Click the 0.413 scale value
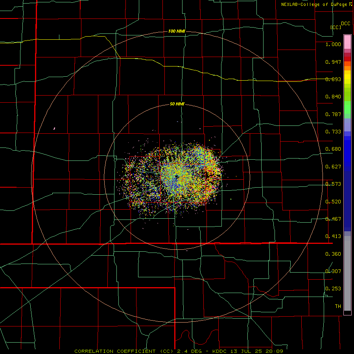Image resolution: width=354 pixels, height=354 pixels. [x=333, y=236]
